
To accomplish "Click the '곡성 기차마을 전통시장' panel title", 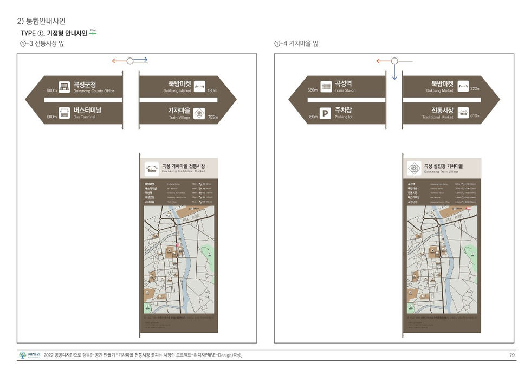I will point(183,166).
